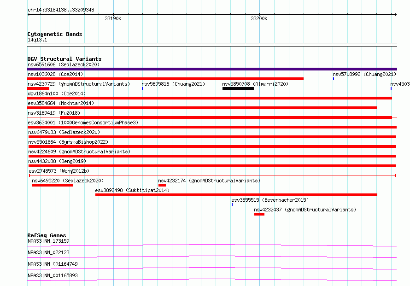Click the left arrow of the ruler
The image size is (410, 286).
(x=29, y=15)
